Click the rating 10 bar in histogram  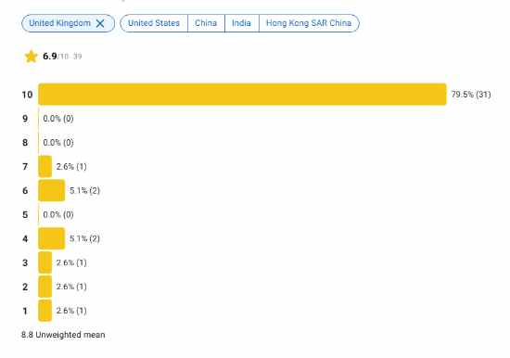pyautogui.click(x=242, y=95)
